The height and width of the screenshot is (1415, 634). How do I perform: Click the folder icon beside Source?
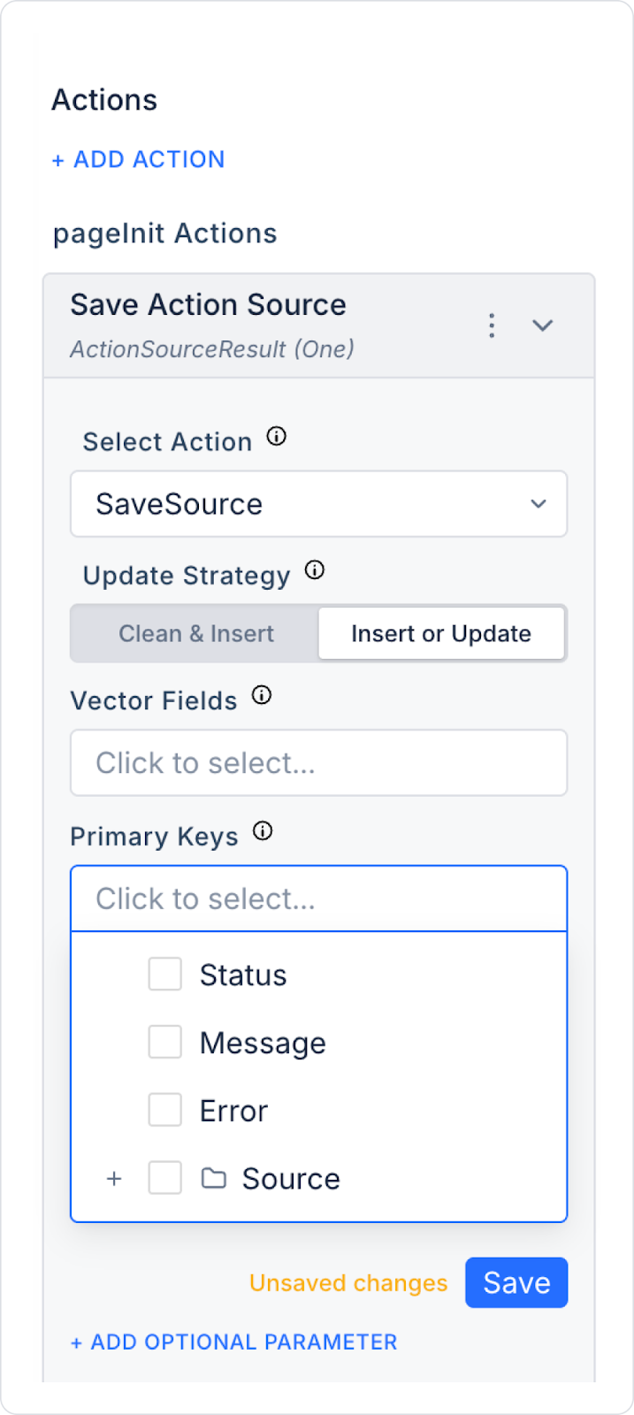click(x=214, y=1178)
